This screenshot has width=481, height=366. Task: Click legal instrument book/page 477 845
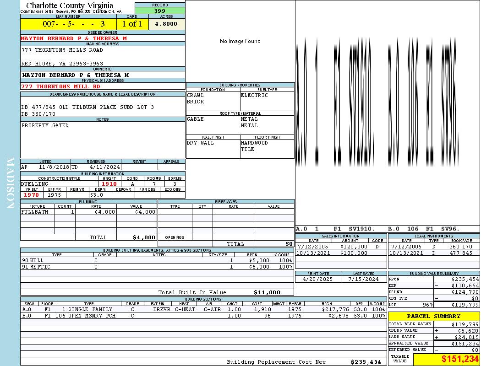click(x=461, y=253)
